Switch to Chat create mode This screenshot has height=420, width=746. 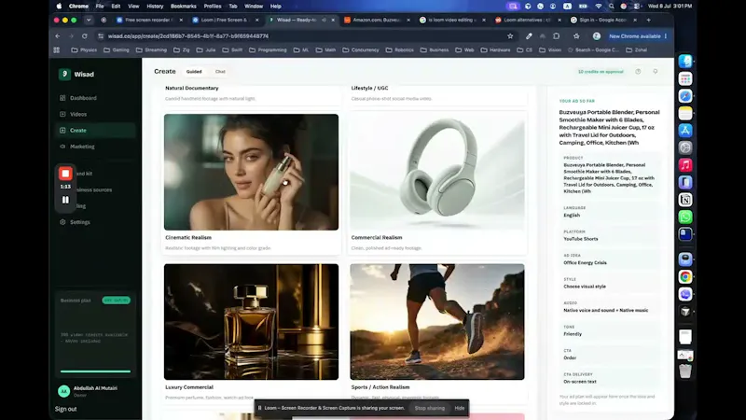220,72
